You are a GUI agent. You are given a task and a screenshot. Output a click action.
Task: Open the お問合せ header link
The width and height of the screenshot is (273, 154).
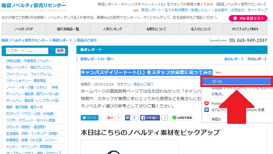pos(237,10)
